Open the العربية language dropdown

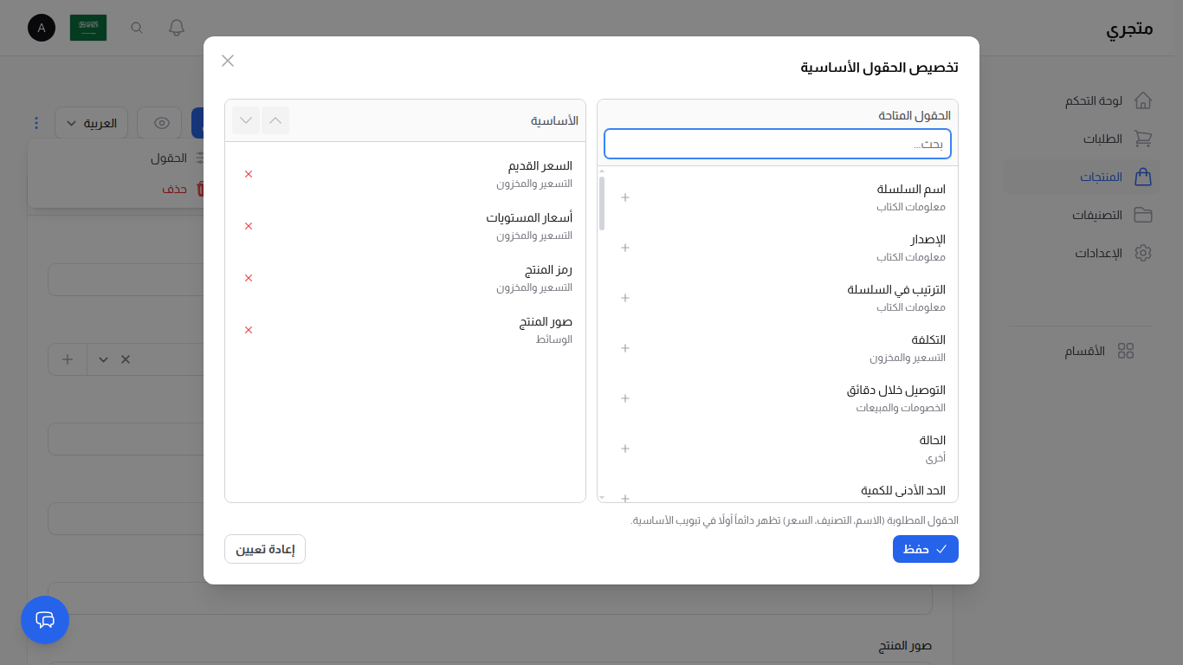tap(91, 123)
